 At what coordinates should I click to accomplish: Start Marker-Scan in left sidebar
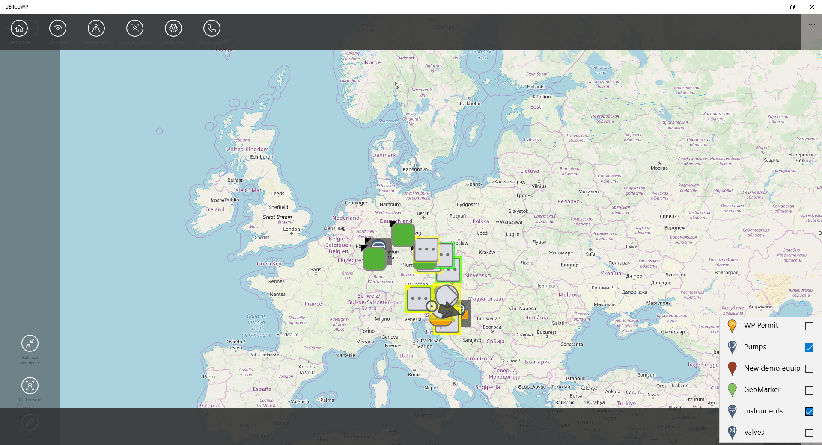tap(30, 386)
